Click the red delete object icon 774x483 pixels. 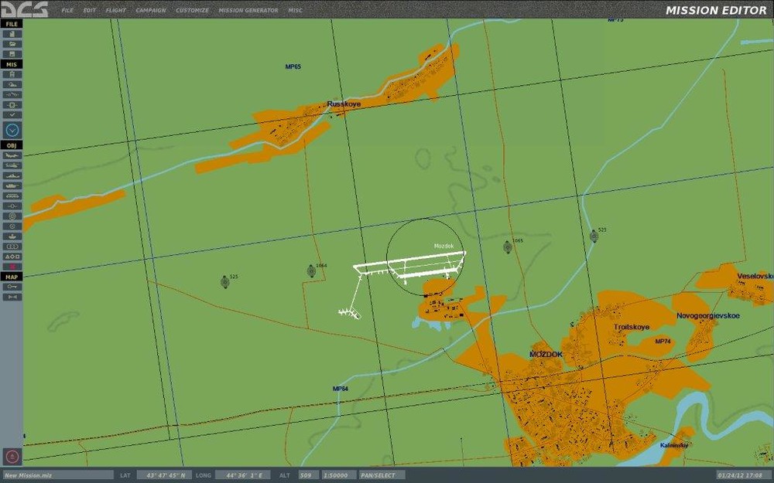tap(12, 267)
